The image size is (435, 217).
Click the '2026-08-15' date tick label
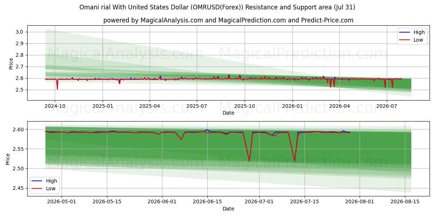coord(405,202)
